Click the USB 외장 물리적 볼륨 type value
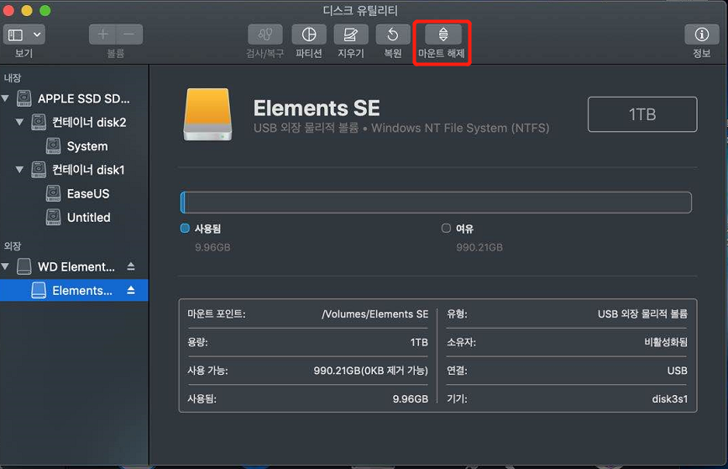This screenshot has height=469, width=728. point(642,314)
